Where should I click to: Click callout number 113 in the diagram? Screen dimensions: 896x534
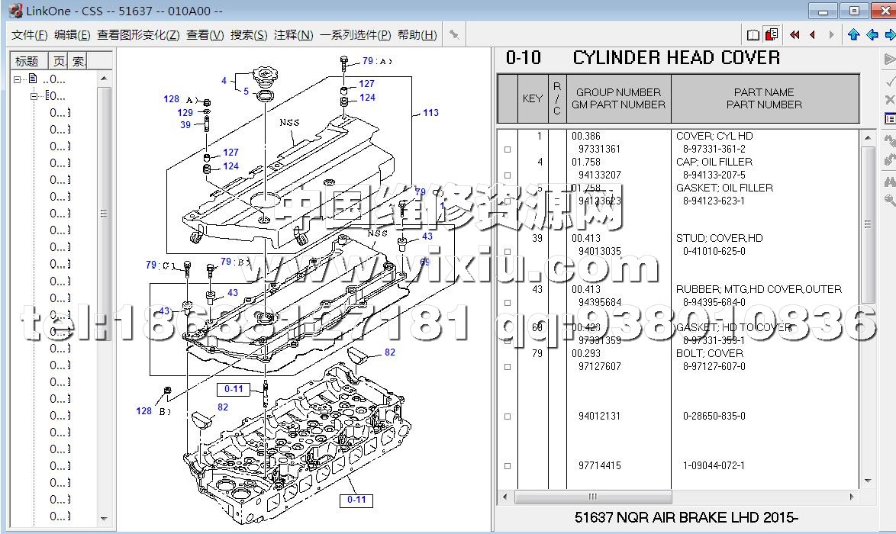pos(430,113)
